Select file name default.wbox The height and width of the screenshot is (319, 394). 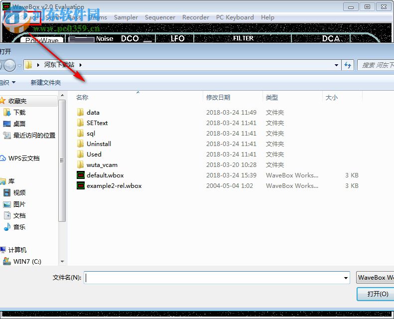pyautogui.click(x=105, y=175)
